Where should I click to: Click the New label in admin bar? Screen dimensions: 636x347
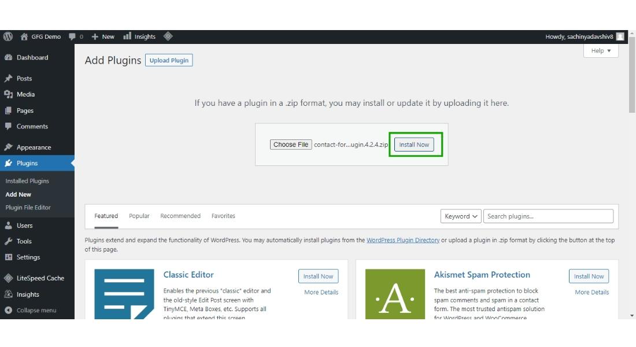[x=108, y=36]
